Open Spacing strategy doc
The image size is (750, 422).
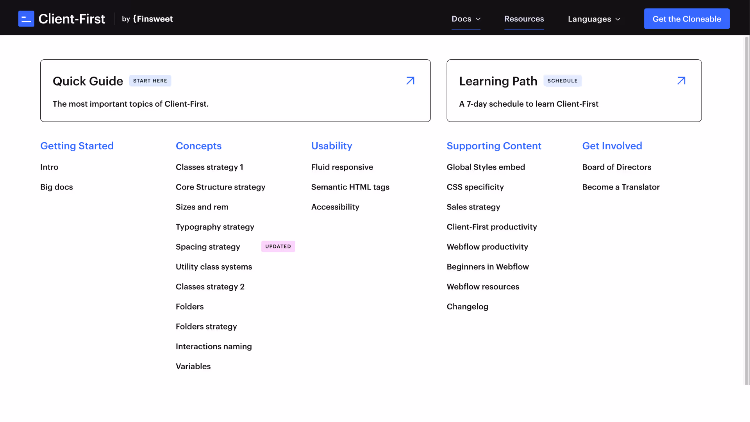click(x=208, y=247)
